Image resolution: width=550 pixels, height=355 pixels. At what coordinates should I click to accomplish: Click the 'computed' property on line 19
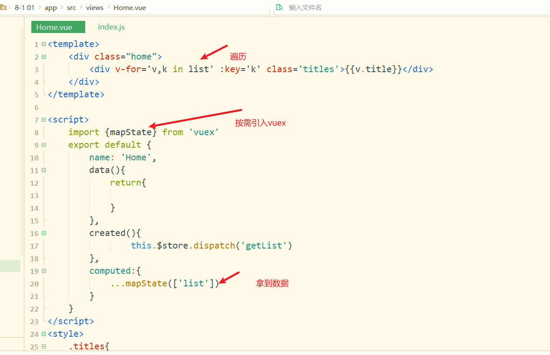110,271
